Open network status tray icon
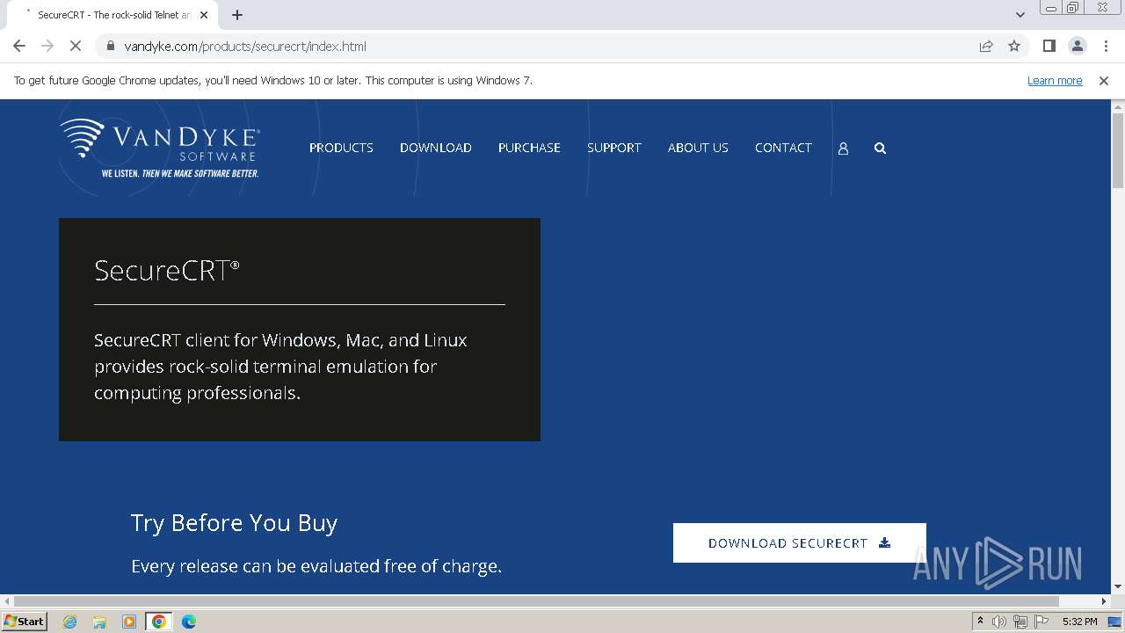This screenshot has height=633, width=1125. [1020, 622]
